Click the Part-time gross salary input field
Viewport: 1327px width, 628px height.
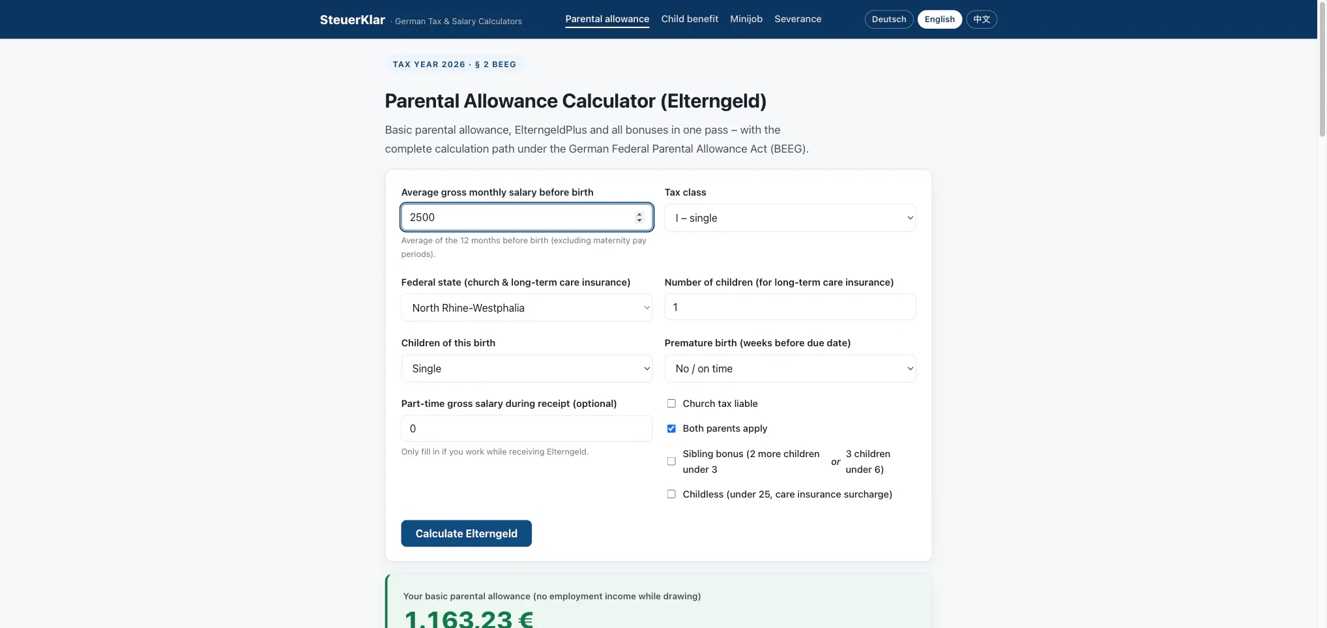pos(527,428)
